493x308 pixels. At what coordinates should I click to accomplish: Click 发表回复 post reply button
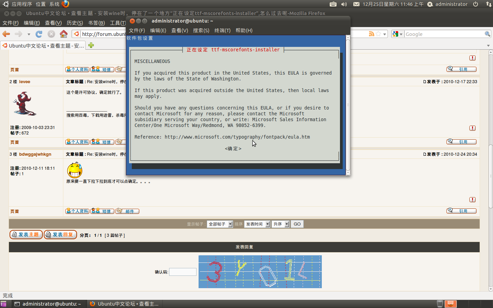coord(60,235)
